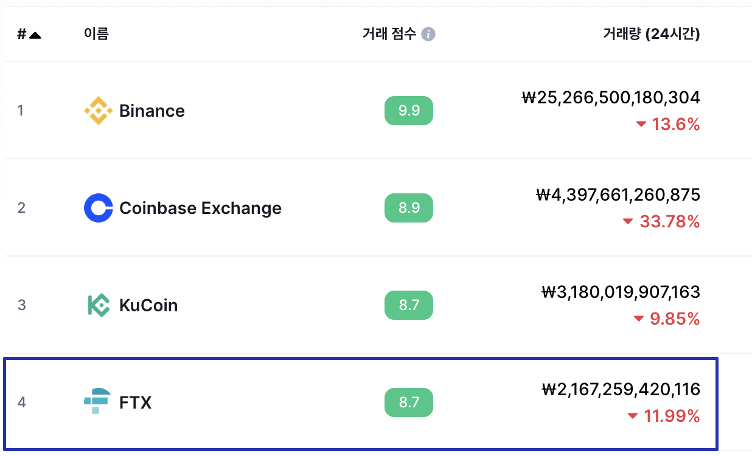
Task: Click rank number 3 in KuCoin row
Action: [x=21, y=305]
